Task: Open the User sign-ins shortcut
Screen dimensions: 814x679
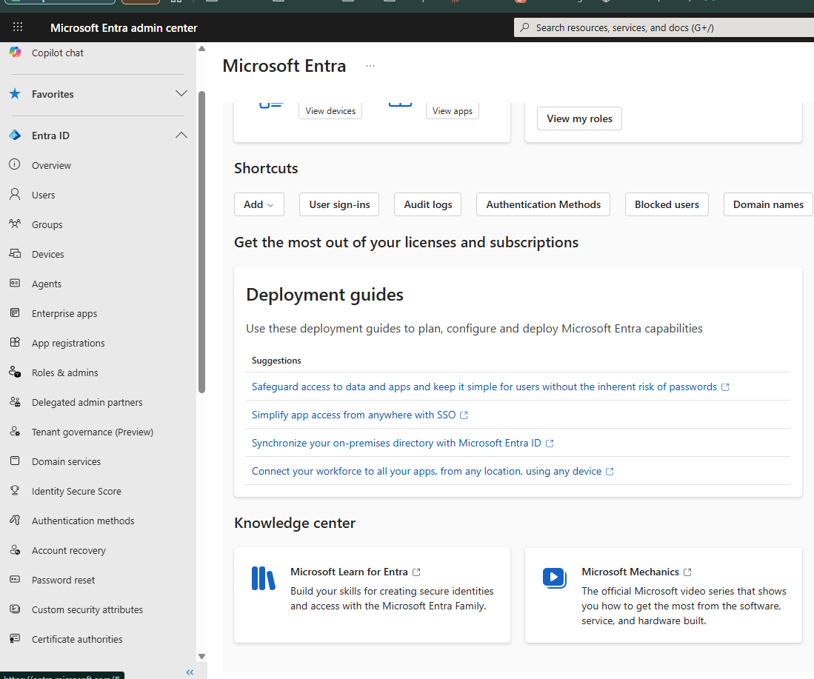Action: (339, 204)
